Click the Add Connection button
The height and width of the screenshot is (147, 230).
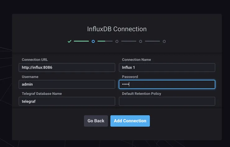coord(130,121)
